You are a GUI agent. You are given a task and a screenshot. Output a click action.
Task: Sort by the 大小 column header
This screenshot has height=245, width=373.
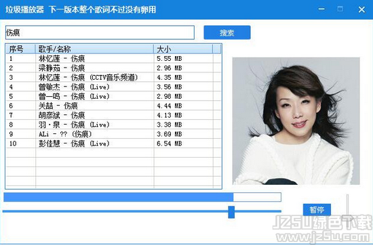coord(183,49)
